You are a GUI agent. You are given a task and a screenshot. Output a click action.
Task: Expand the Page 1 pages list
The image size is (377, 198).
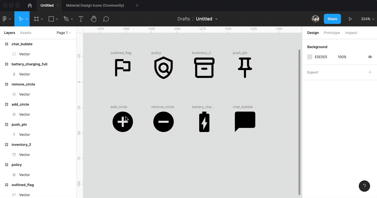pyautogui.click(x=64, y=33)
